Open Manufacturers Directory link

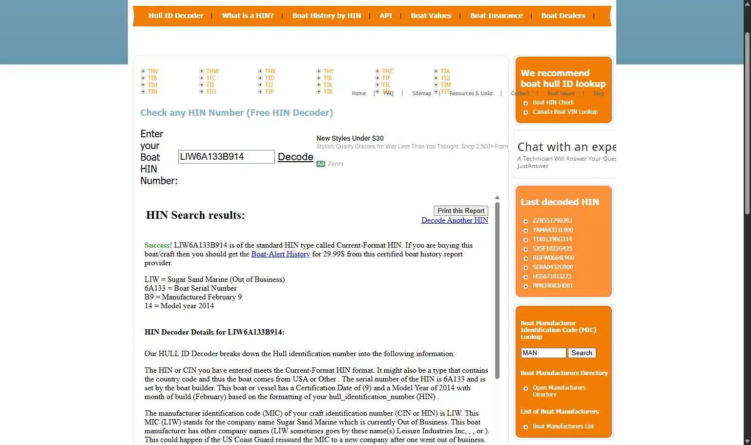(x=559, y=391)
